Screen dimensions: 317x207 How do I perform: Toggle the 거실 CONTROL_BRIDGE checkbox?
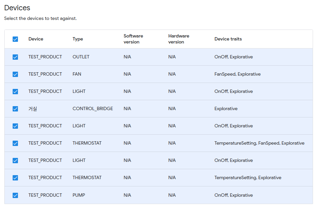coord(15,108)
